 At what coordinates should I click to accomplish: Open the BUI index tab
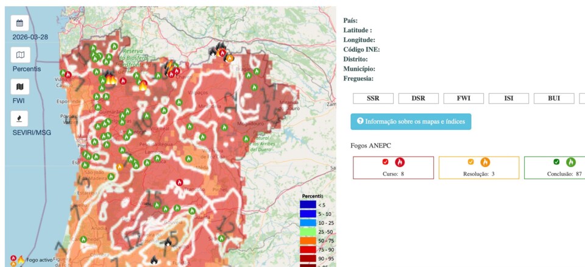[553, 98]
